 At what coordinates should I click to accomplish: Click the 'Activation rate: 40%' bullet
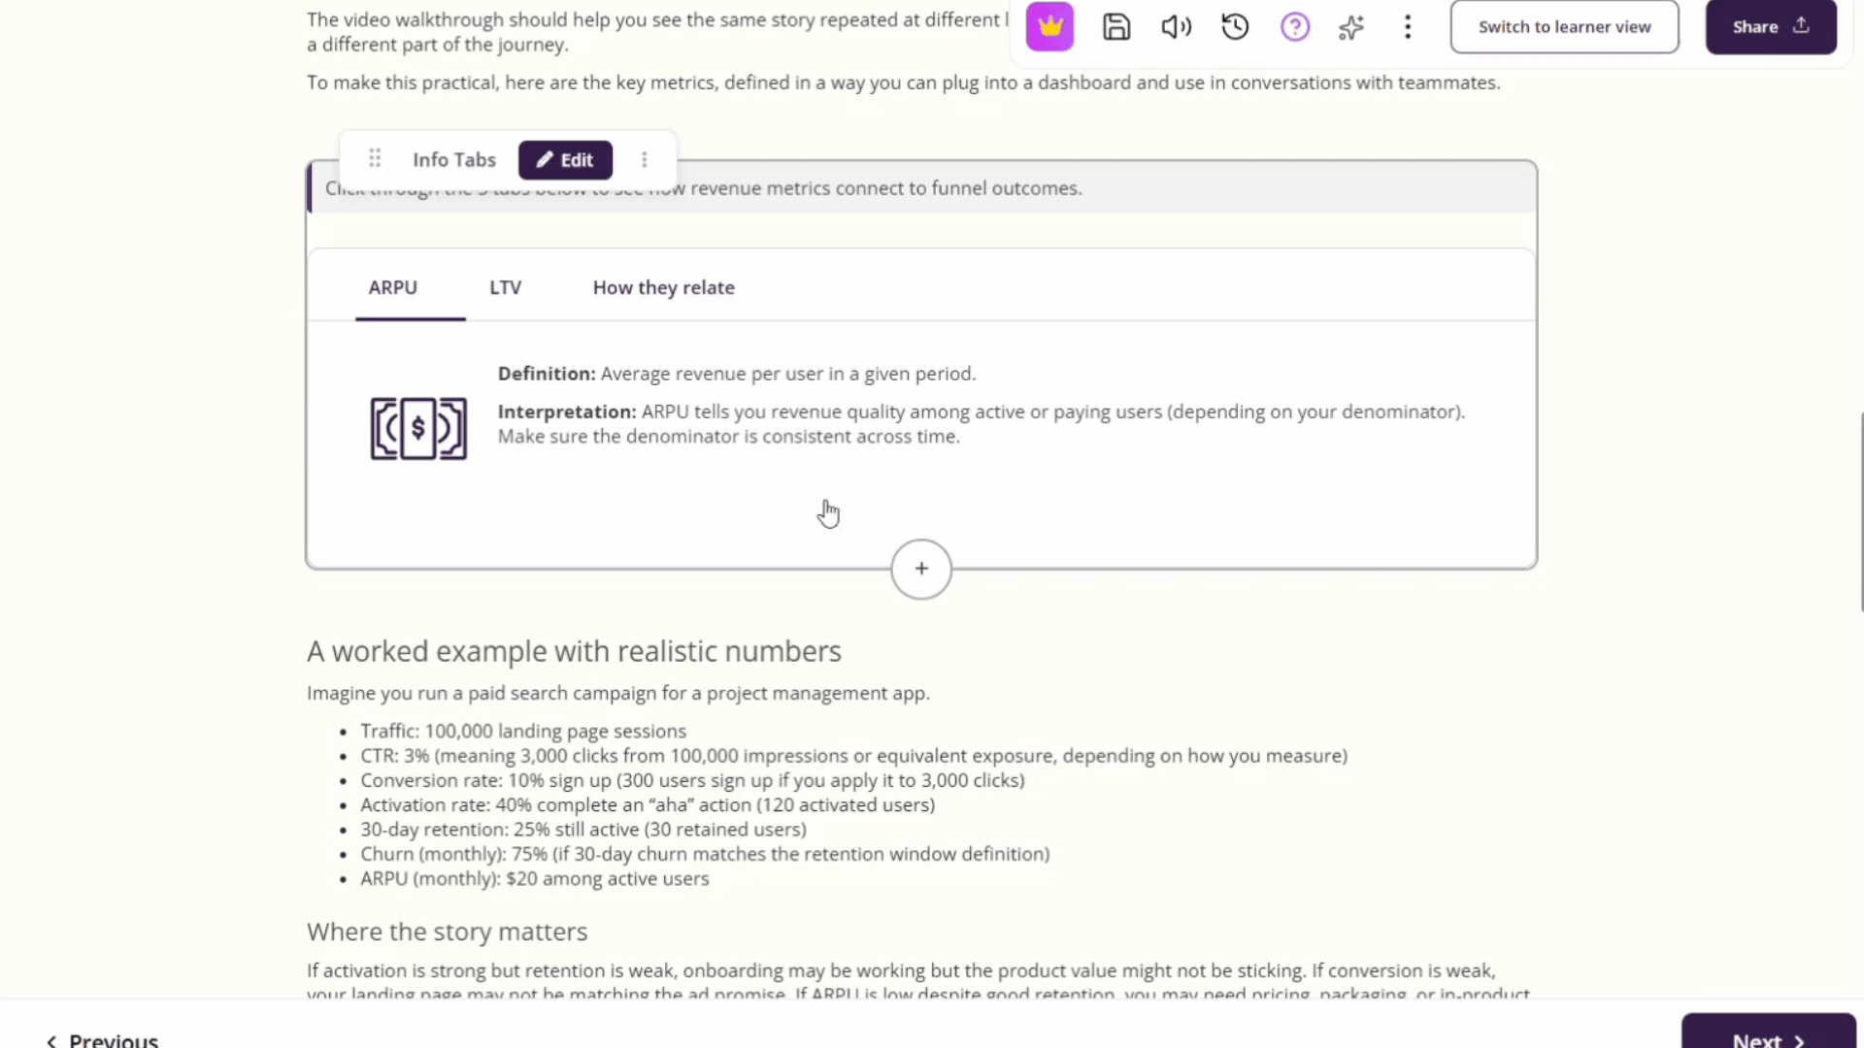(648, 804)
